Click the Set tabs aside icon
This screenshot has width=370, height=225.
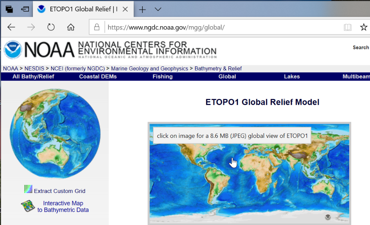tap(9, 9)
